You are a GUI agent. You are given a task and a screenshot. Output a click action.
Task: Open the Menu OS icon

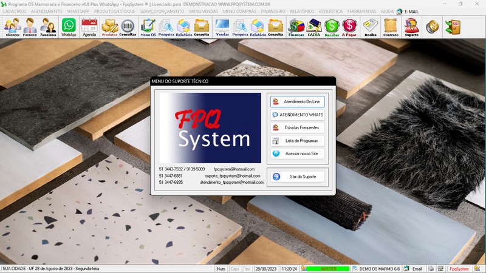pos(148,27)
